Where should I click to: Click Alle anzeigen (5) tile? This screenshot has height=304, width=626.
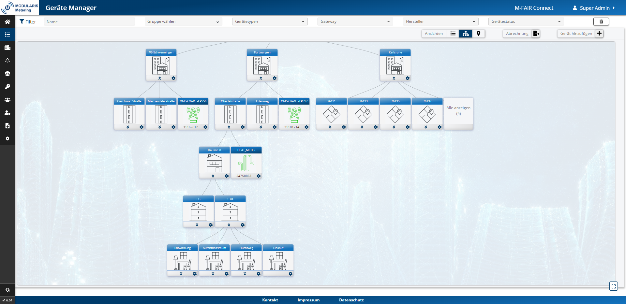click(x=458, y=111)
